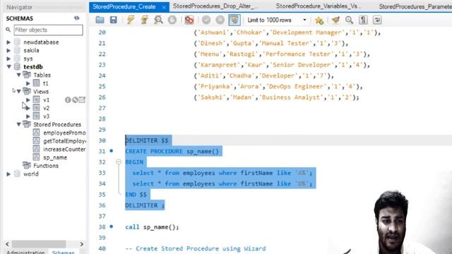Select getTotalEmploye stored procedure

64,141
